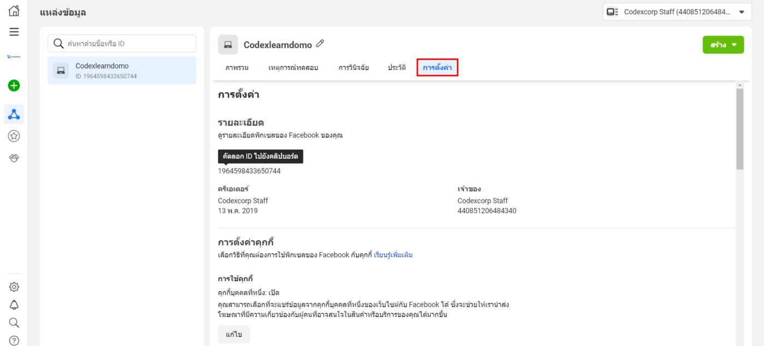Open the การวินิจฉัย tab
The height and width of the screenshot is (346, 764).
coord(354,68)
